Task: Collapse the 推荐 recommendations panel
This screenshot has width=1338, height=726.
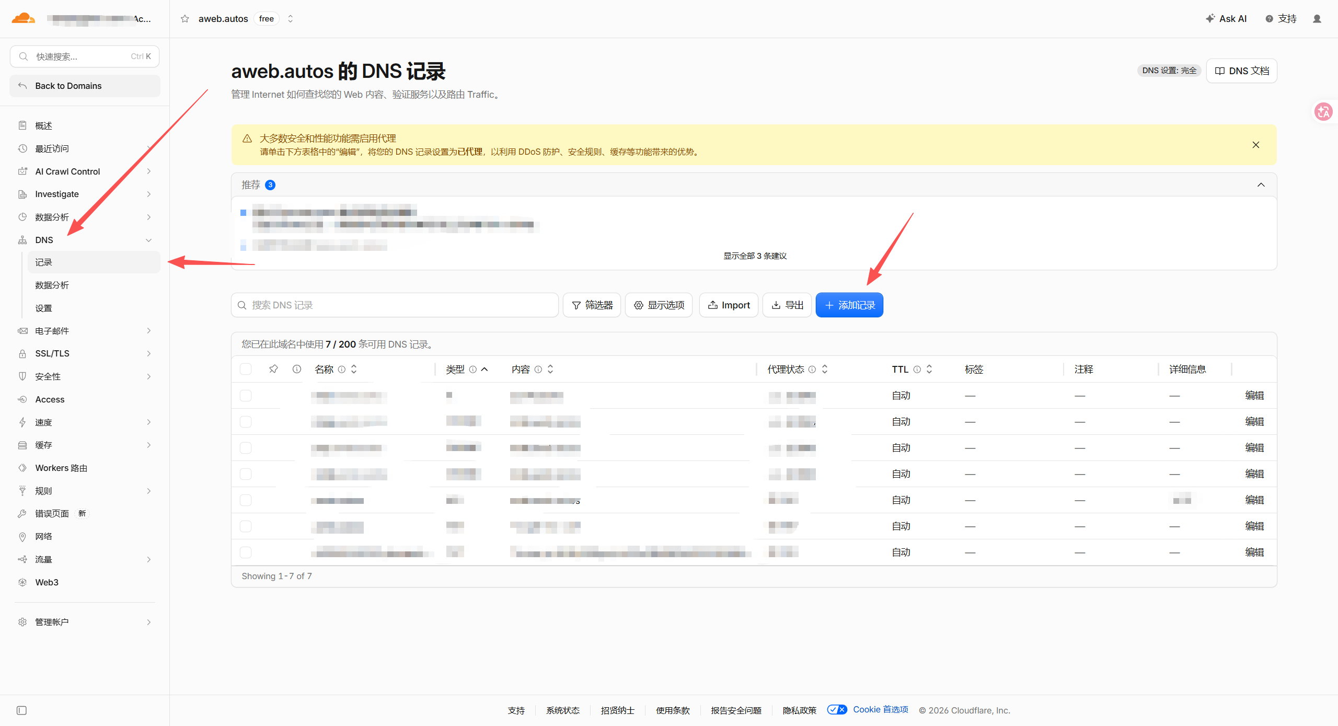Action: point(1261,185)
